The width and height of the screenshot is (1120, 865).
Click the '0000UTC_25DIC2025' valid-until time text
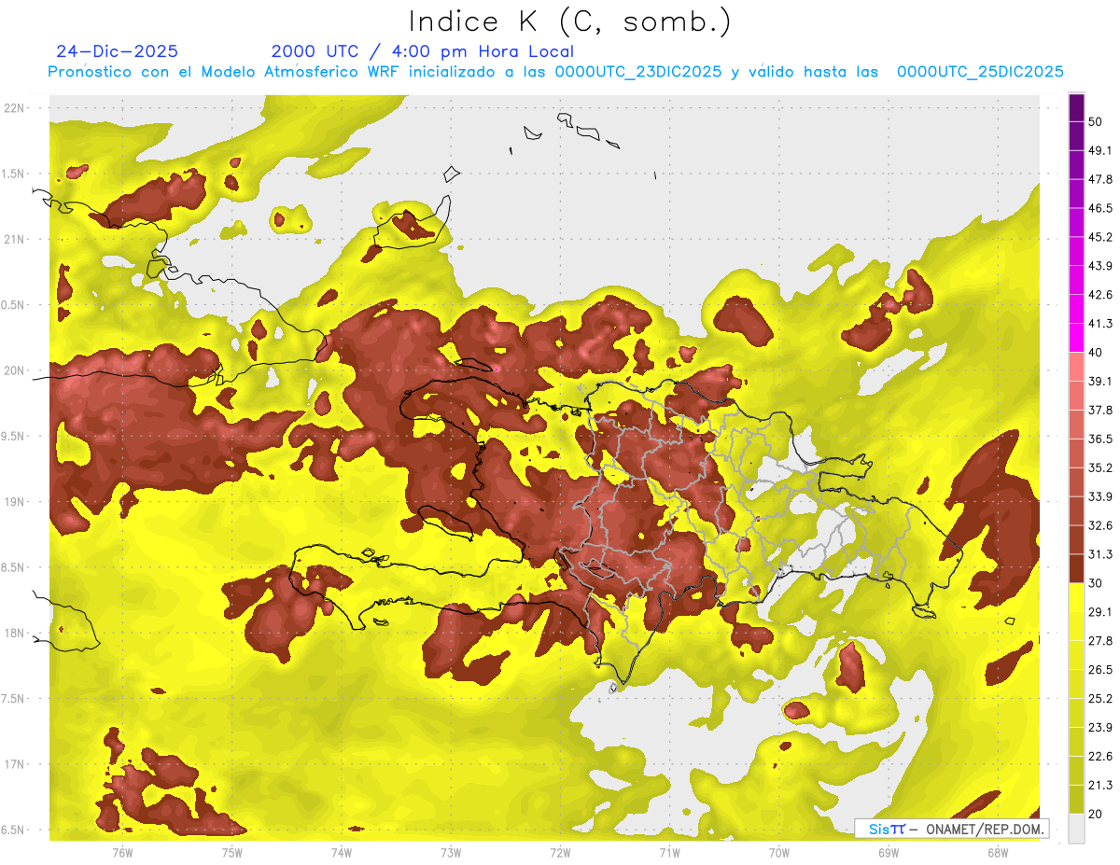[980, 72]
